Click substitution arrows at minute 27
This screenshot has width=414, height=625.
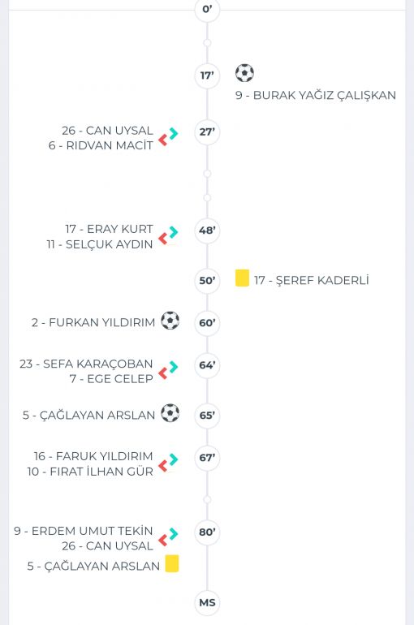coord(168,136)
